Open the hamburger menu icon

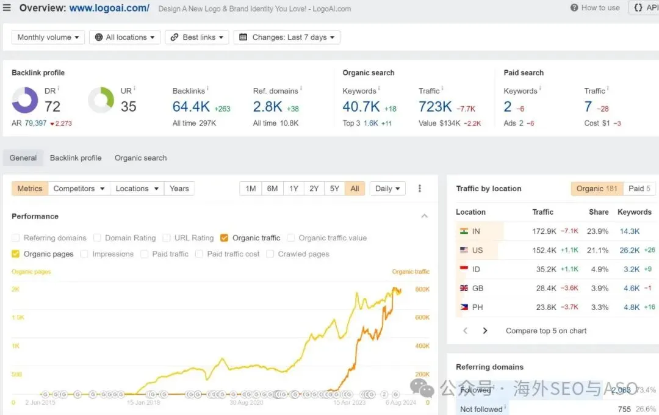[7, 7]
